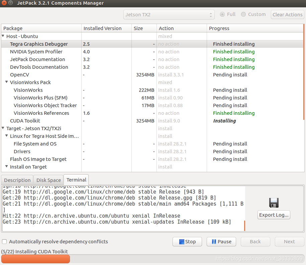The height and width of the screenshot is (265, 306).
Task: Click the floppy disk save log icon
Action: coord(274,203)
